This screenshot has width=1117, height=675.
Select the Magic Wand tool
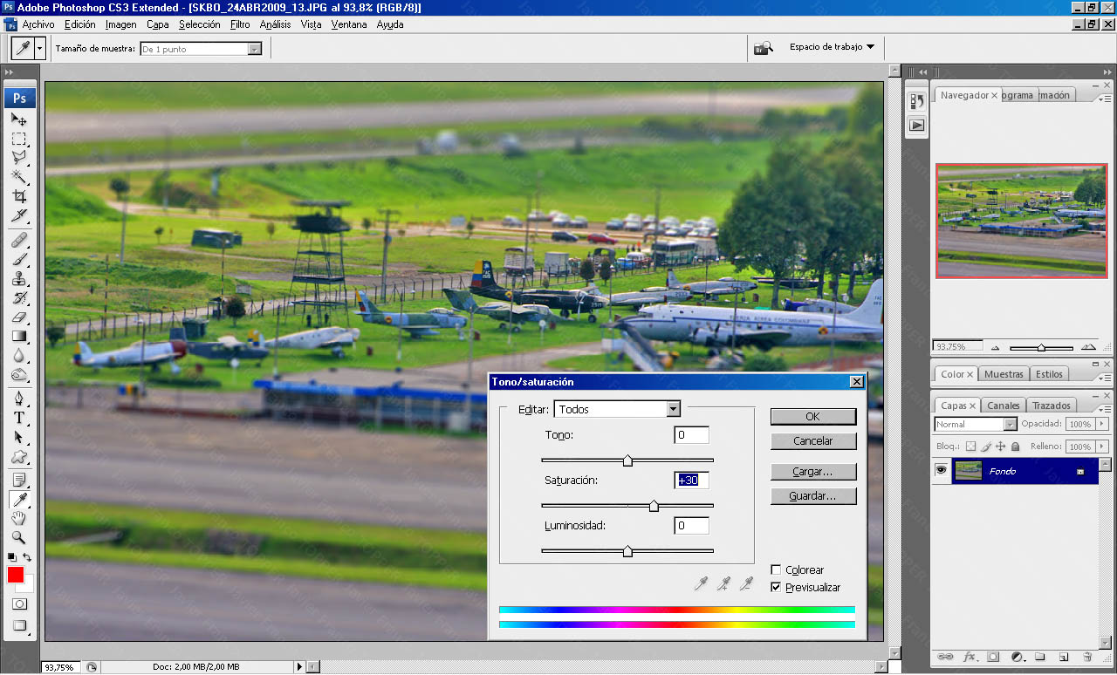(18, 177)
